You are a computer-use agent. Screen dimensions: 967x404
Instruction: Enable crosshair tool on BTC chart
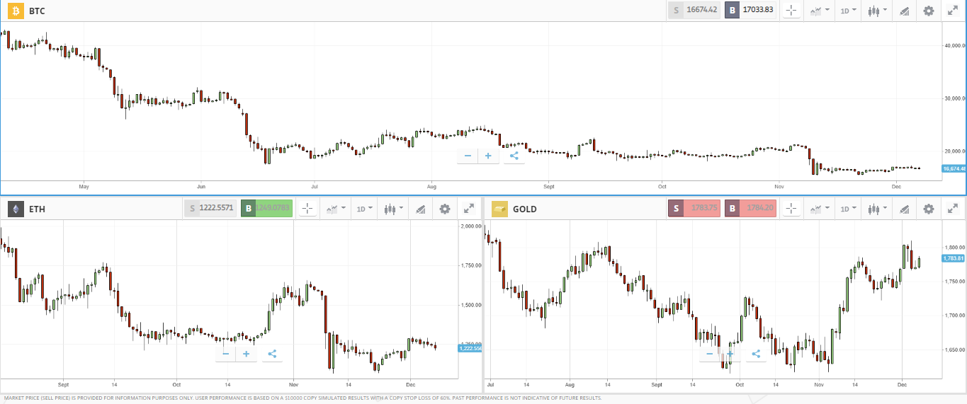tap(791, 11)
